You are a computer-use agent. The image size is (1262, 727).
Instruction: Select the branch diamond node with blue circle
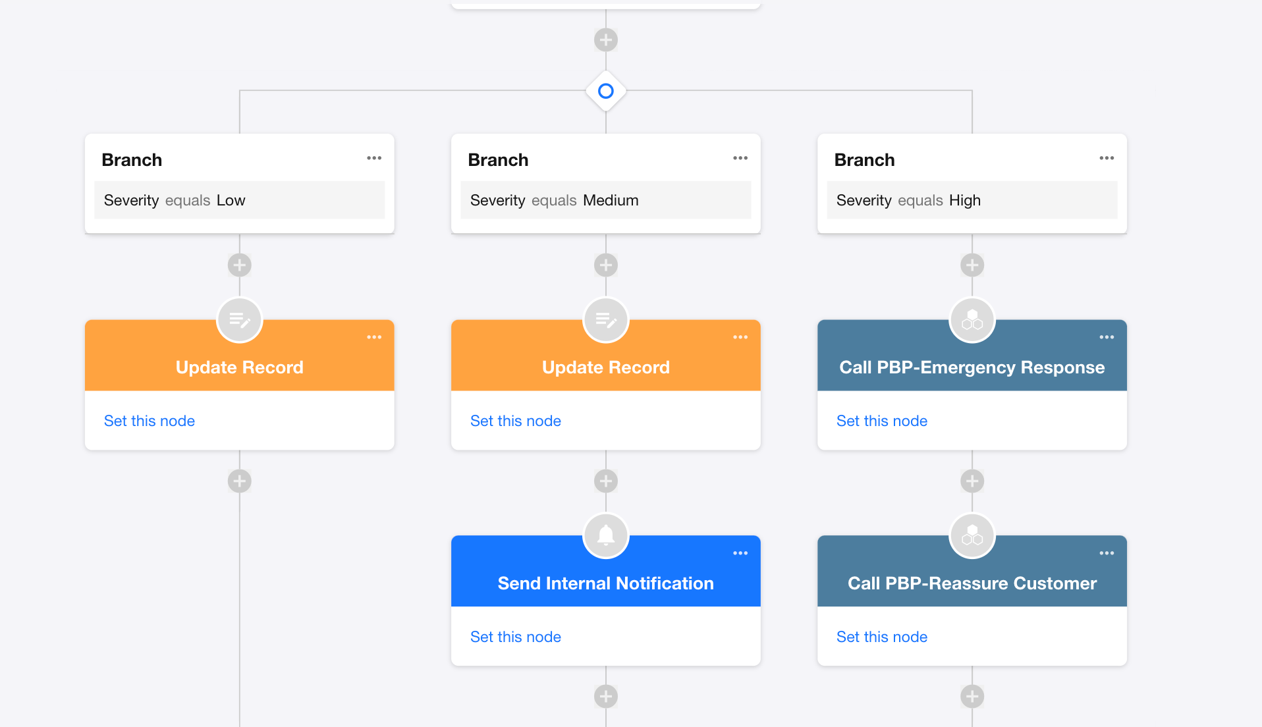tap(606, 91)
